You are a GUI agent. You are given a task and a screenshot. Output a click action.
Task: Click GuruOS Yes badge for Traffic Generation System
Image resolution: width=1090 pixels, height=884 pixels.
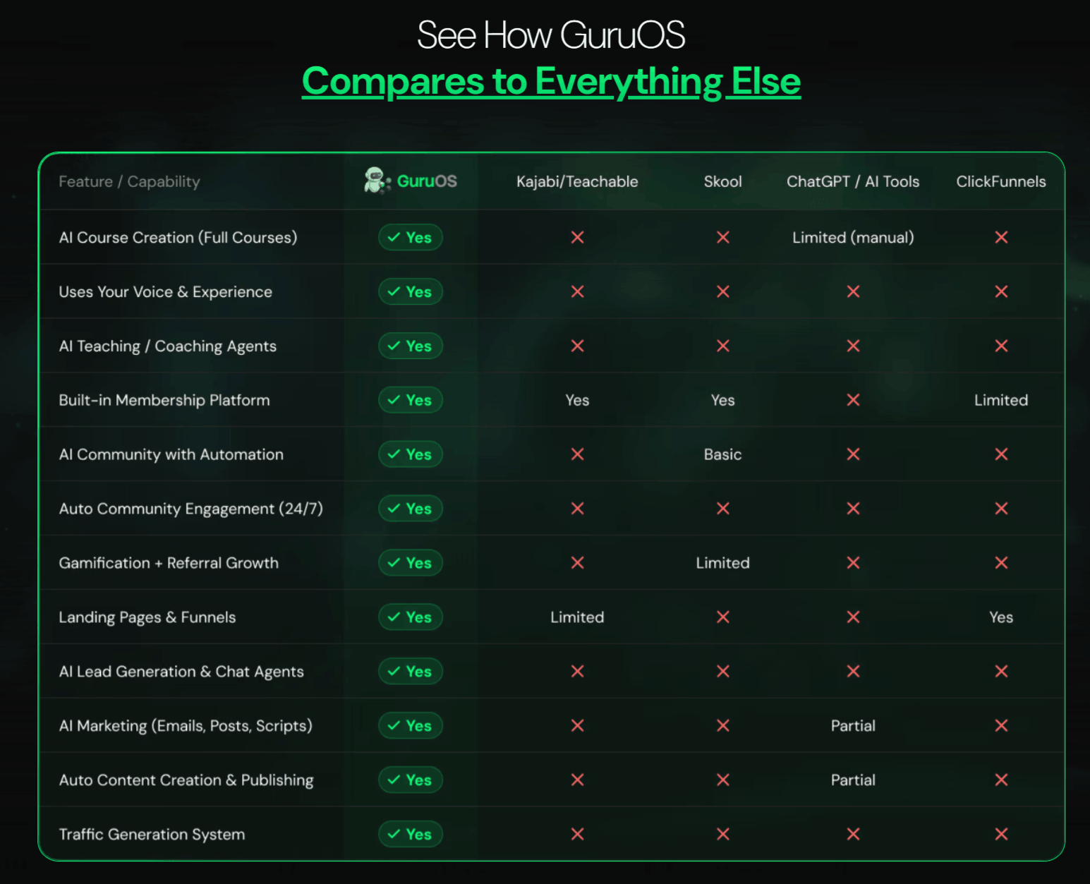click(x=411, y=834)
